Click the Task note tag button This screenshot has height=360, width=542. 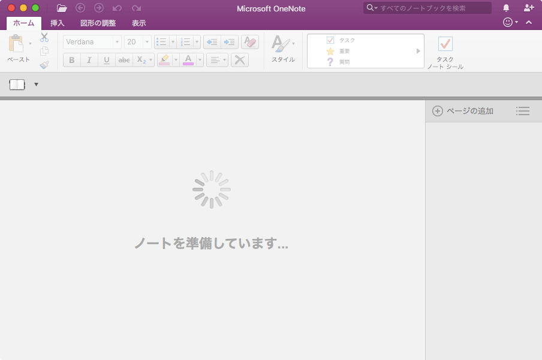point(445,52)
